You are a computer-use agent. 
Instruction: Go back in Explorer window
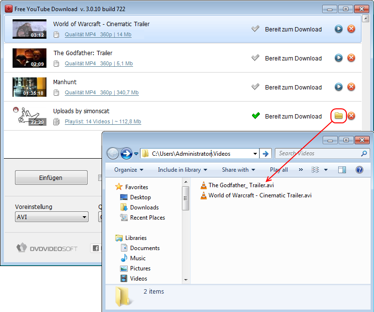(113, 154)
